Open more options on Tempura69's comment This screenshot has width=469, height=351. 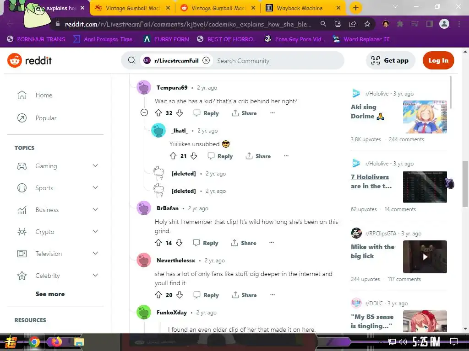(x=272, y=113)
